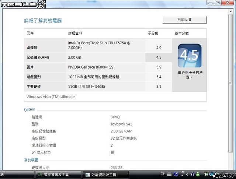
Task: Click the NVIDIA GeForce 8600M GS text
Action: [x=91, y=67]
